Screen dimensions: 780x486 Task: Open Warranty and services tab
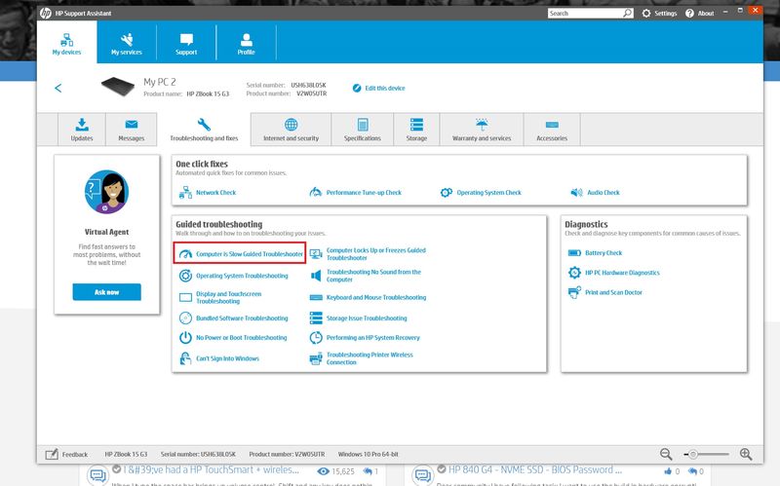pyautogui.click(x=482, y=130)
